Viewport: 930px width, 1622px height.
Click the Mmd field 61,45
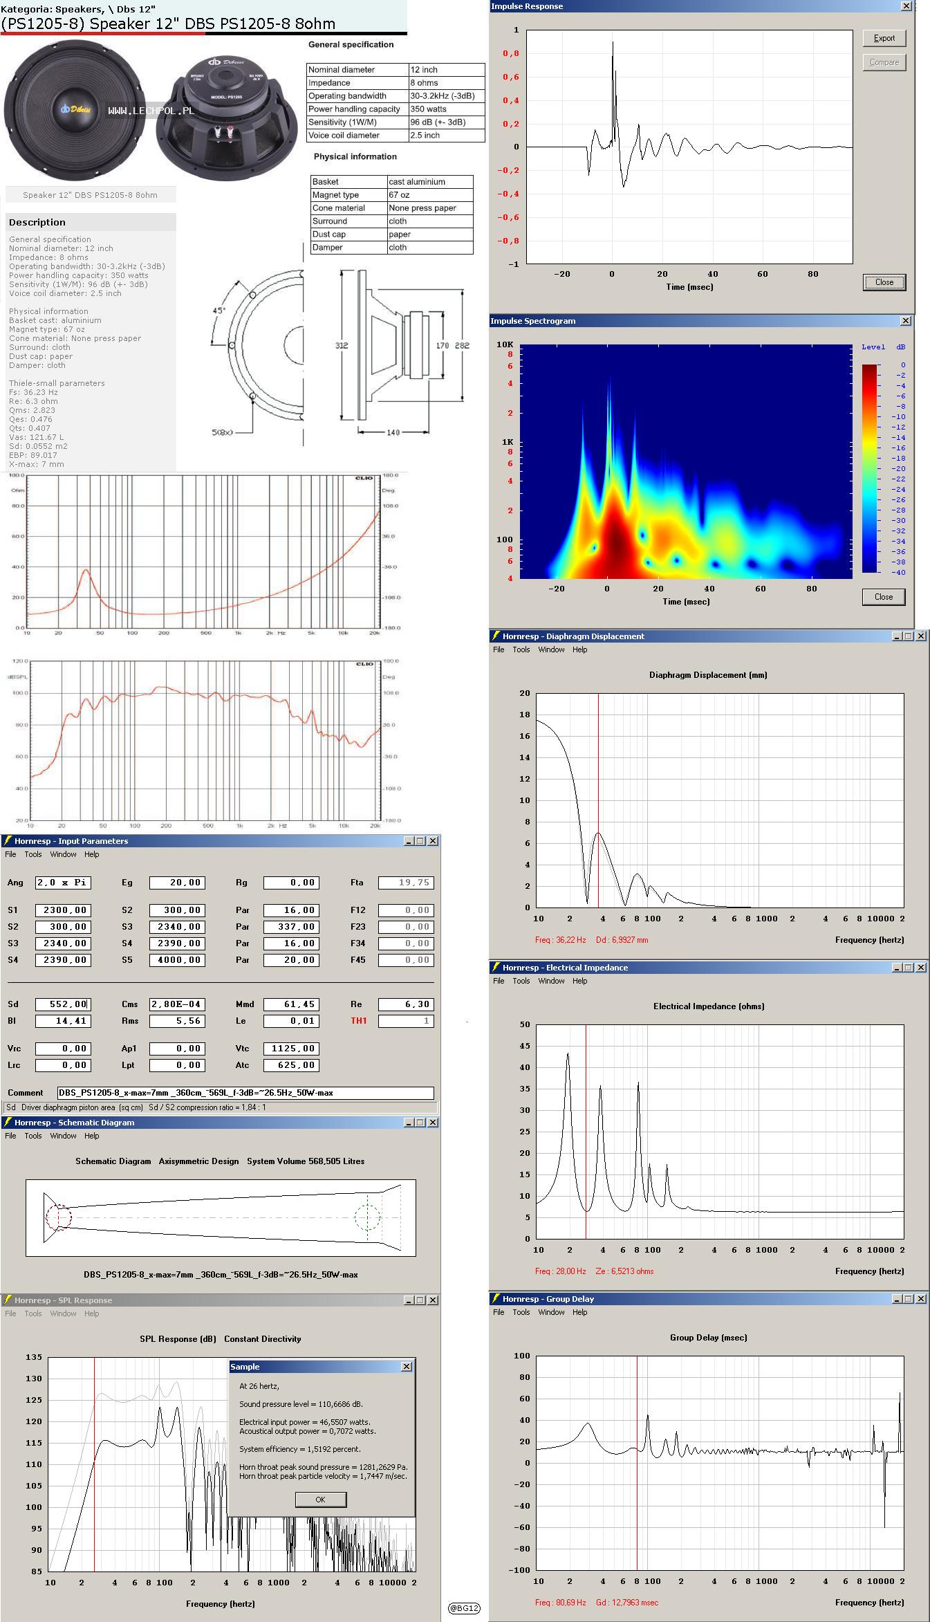click(291, 1004)
